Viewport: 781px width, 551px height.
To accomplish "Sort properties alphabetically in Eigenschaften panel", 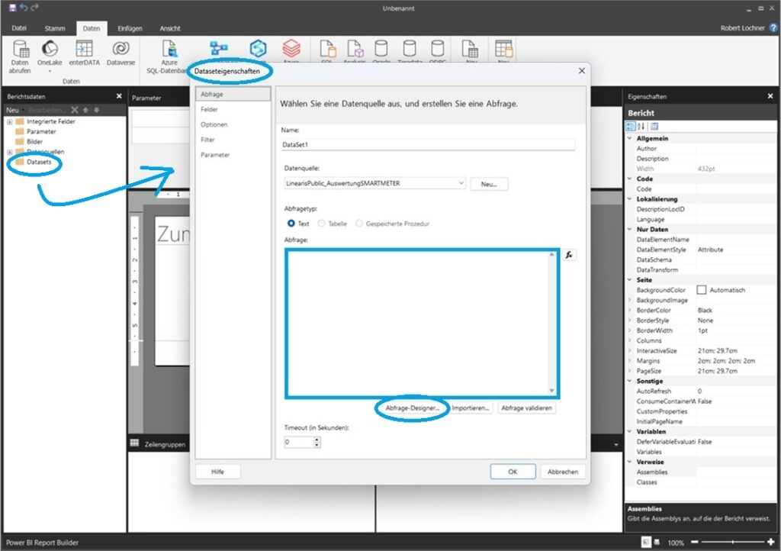I will click(641, 127).
